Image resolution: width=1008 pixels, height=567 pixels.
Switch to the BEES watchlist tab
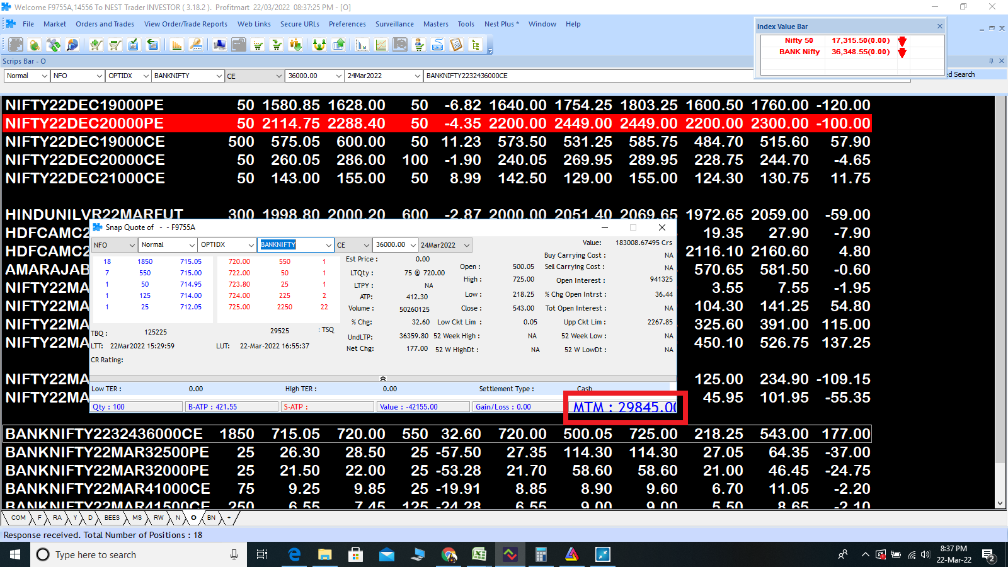click(112, 518)
